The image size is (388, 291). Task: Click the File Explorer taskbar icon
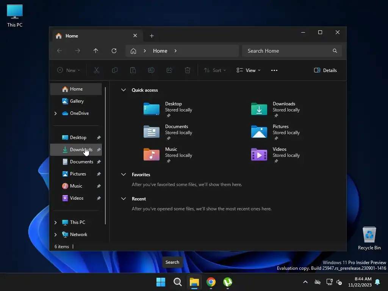pos(194,282)
